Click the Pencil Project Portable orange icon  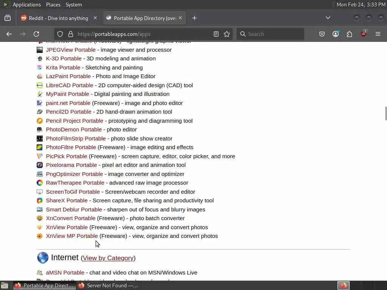tap(39, 121)
